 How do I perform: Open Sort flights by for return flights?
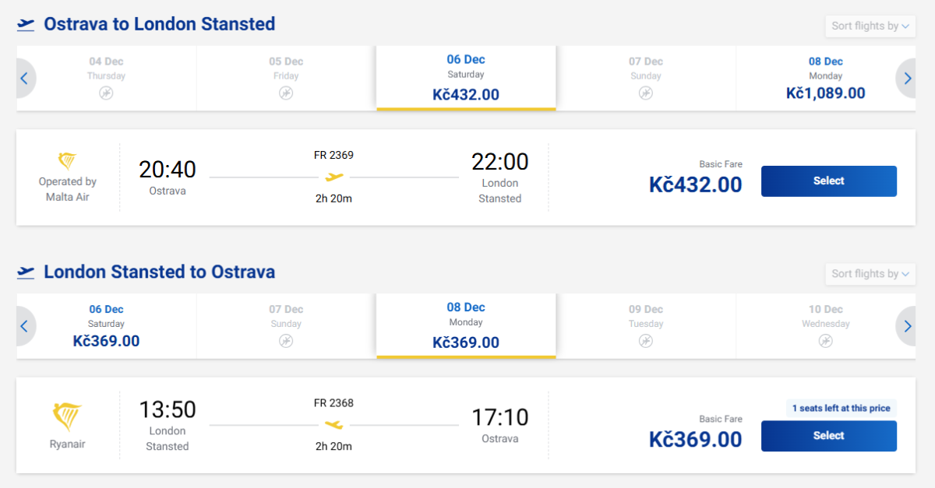click(870, 274)
